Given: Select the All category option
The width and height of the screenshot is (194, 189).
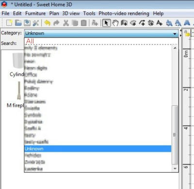Looking at the screenshot, I should (x=30, y=41).
